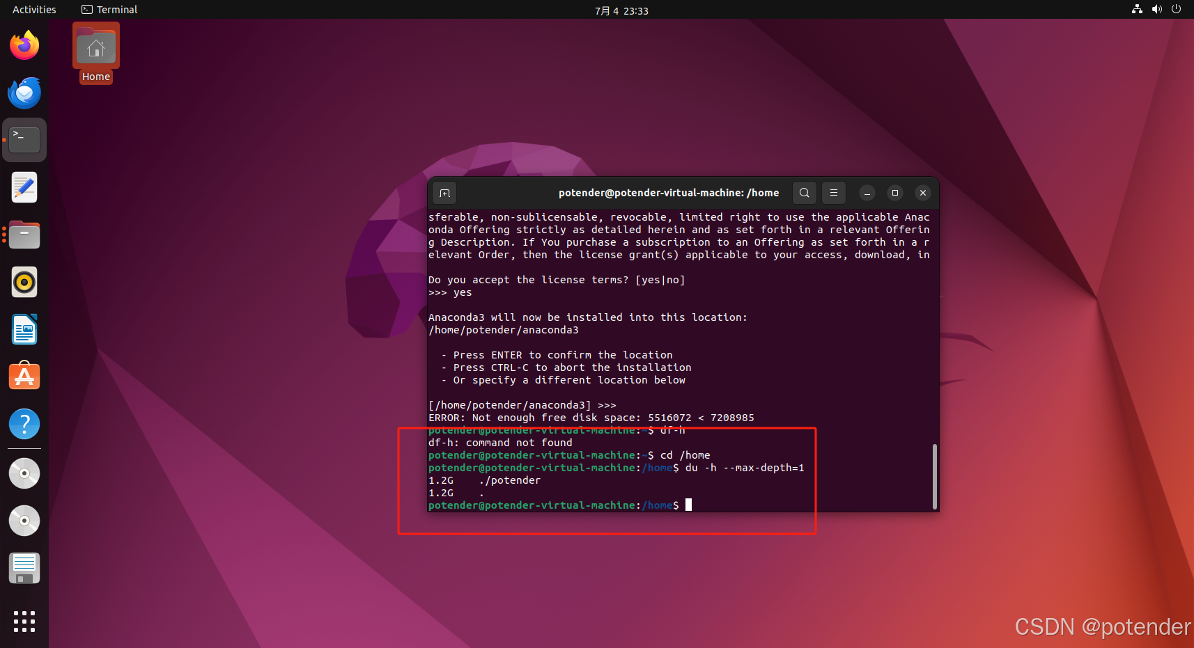Open a new tab in the terminal
The height and width of the screenshot is (648, 1194).
tap(444, 193)
